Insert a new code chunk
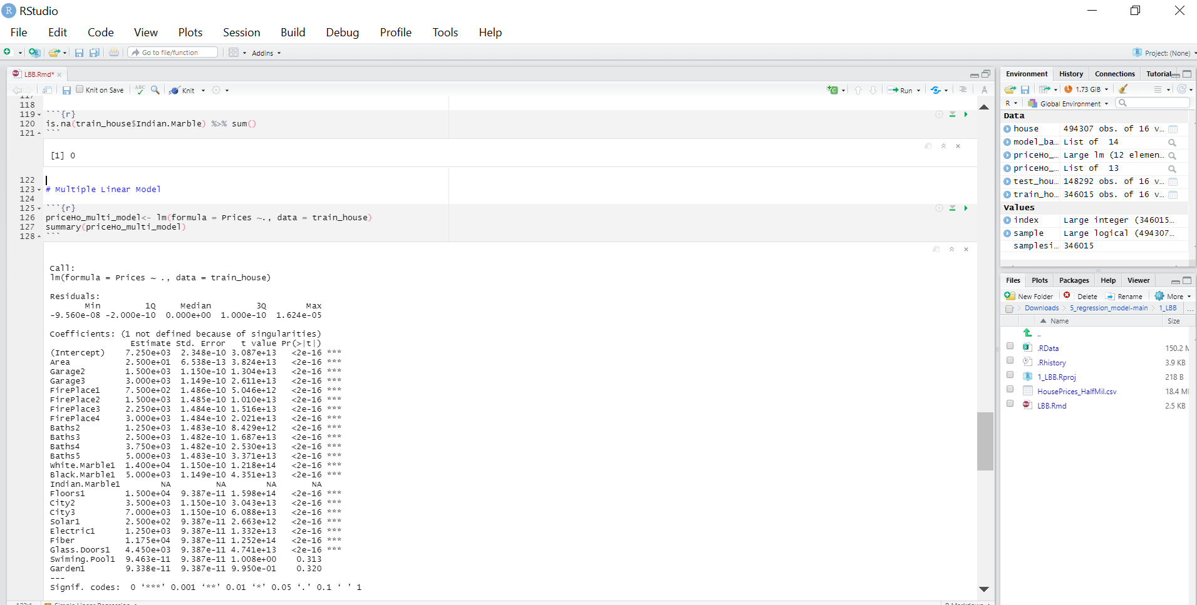 [833, 90]
